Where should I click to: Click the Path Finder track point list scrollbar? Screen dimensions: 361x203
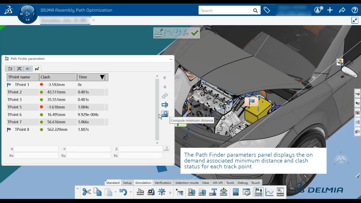point(157,109)
